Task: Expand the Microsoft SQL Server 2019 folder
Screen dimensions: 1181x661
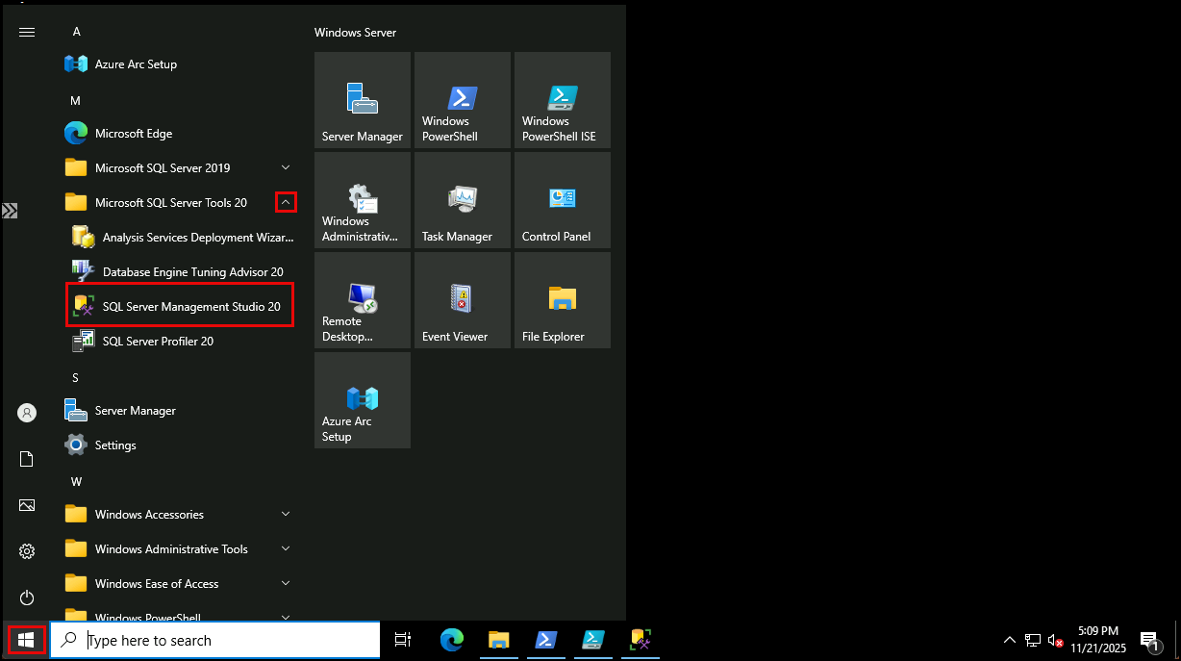Action: click(x=285, y=167)
